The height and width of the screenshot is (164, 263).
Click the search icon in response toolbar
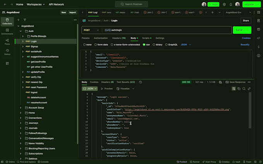(244, 89)
